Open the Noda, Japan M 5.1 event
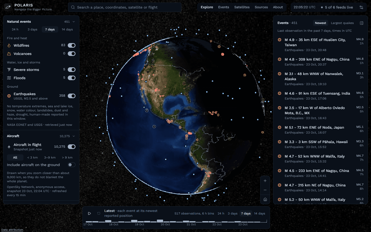Viewport: 371px width, 232px height. (x=321, y=130)
